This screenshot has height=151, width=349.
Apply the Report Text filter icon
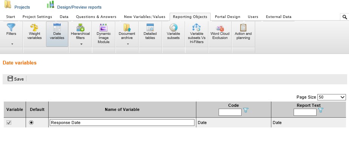(321, 111)
